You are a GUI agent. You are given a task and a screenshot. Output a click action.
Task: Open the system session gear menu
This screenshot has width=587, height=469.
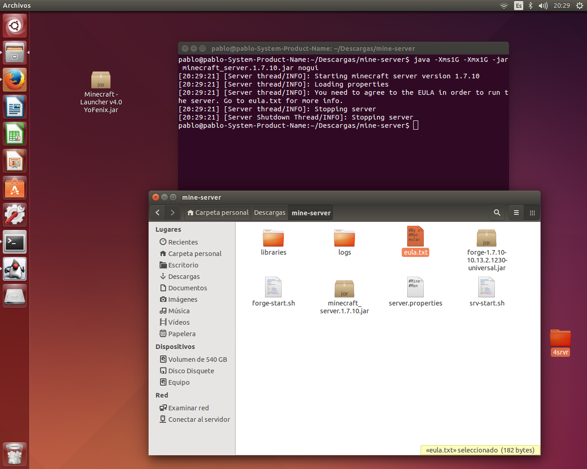coord(580,5)
